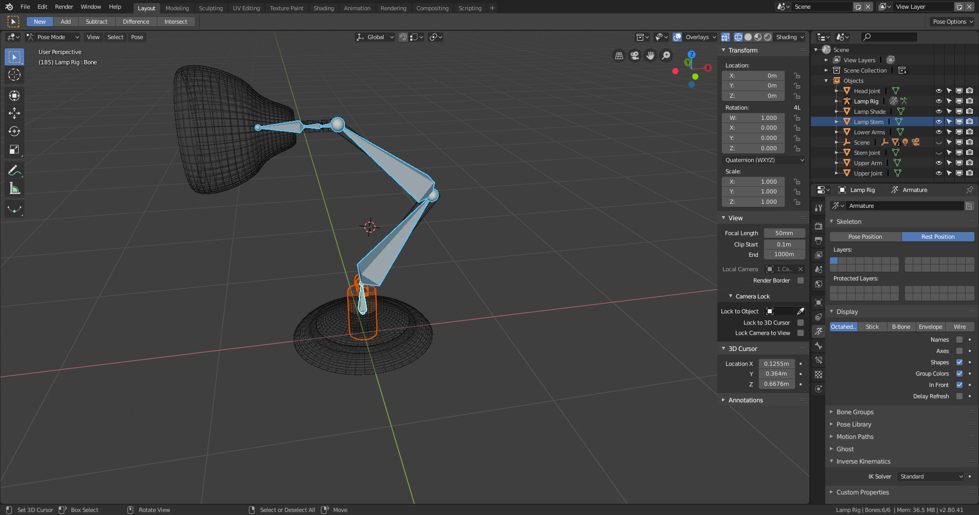Switch to Pose Position mode
Viewport: 979px width, 515px height.
(x=865, y=236)
